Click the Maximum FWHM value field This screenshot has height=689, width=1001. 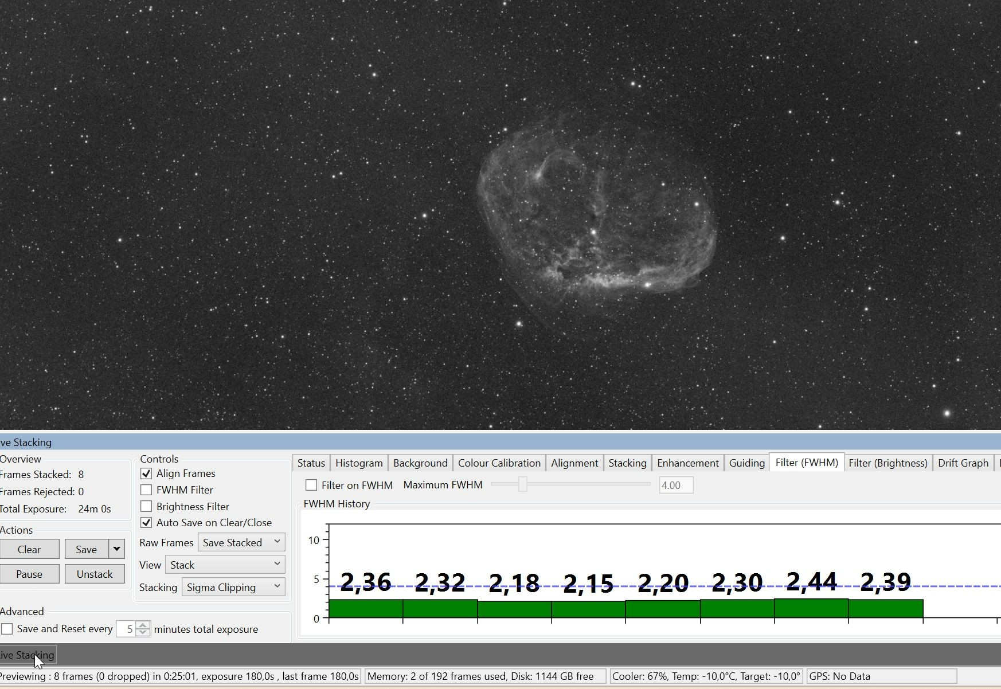[676, 486]
